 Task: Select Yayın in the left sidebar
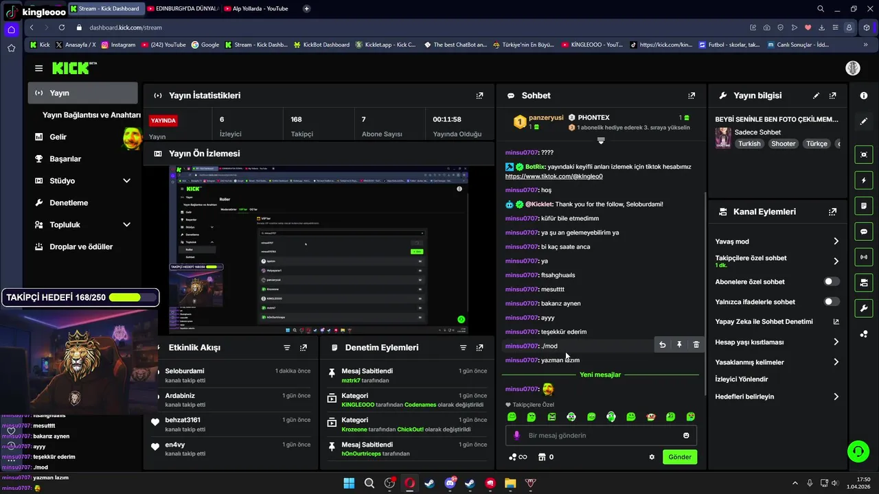pyautogui.click(x=83, y=93)
